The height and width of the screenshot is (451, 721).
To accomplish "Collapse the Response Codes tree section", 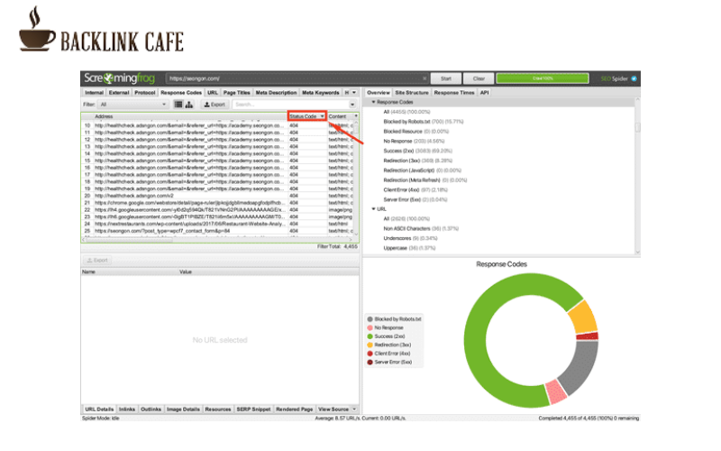I will click(374, 102).
